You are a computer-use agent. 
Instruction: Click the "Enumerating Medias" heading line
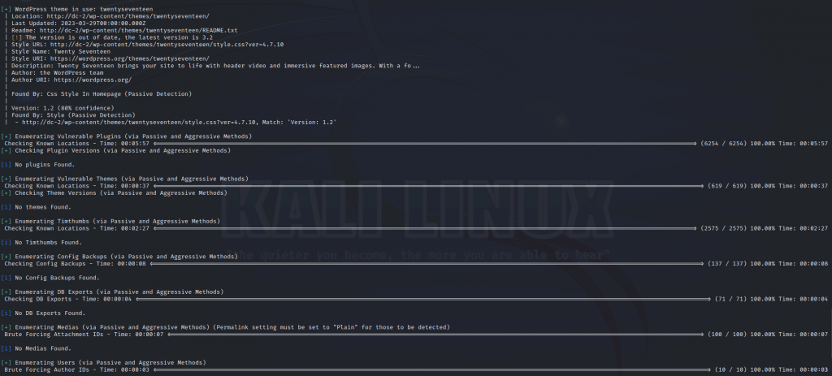(x=226, y=327)
